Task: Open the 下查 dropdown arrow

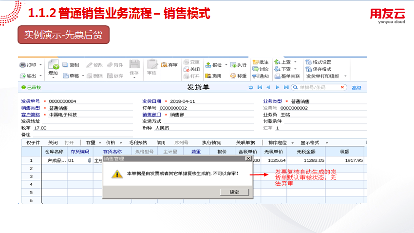Action: click(x=295, y=69)
